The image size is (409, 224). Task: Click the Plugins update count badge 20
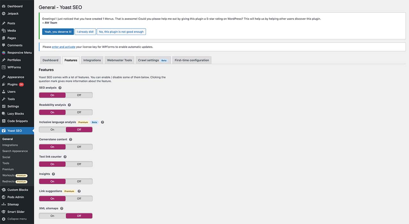(x=21, y=84)
